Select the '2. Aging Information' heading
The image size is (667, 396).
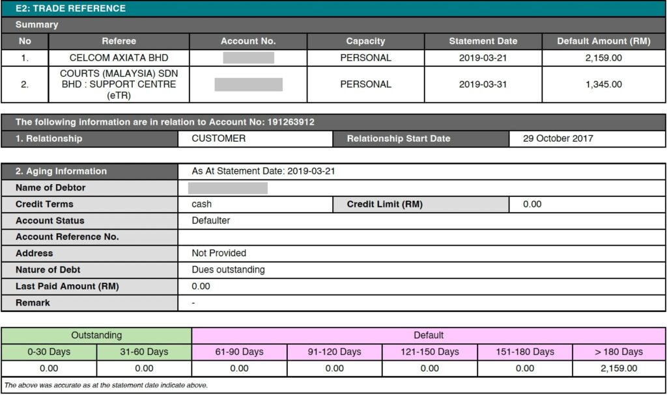61,171
